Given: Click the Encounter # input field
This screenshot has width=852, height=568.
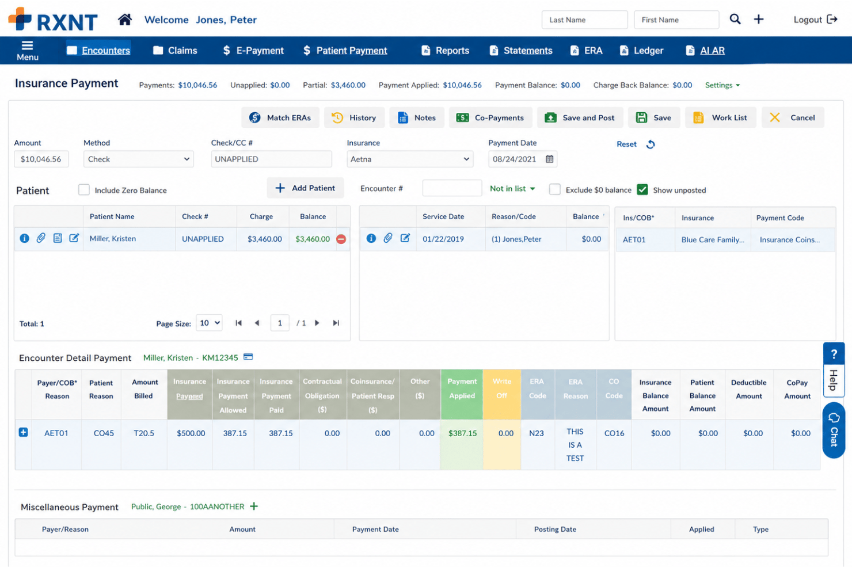Looking at the screenshot, I should click(452, 188).
